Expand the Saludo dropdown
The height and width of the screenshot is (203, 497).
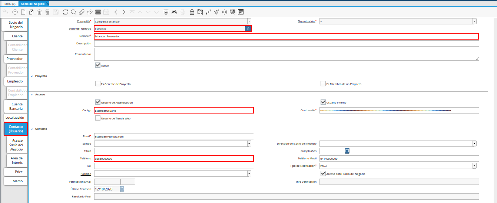point(249,143)
